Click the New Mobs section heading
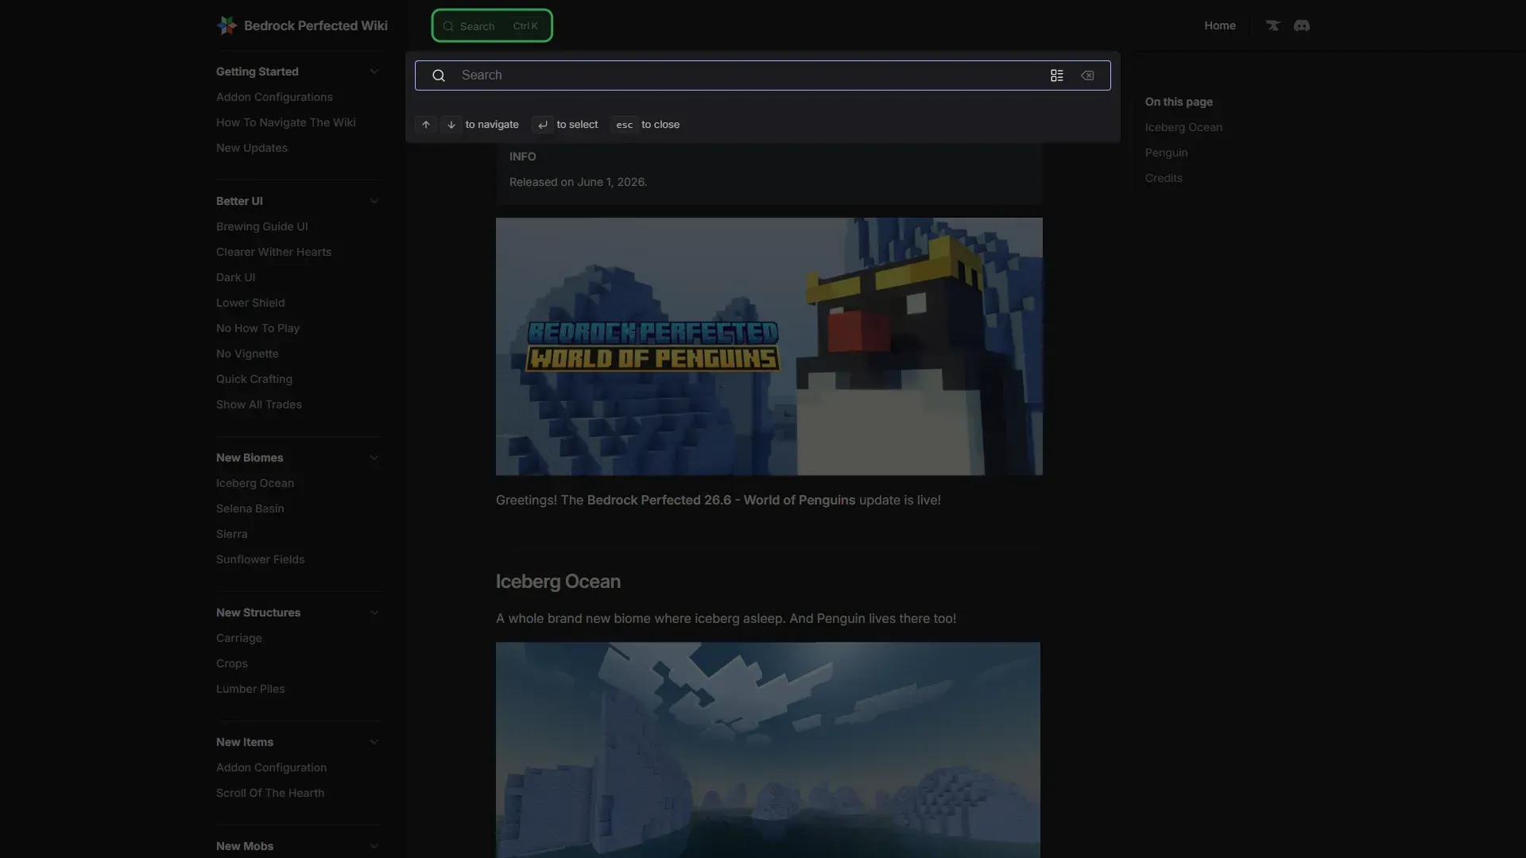The width and height of the screenshot is (1526, 858). click(x=245, y=846)
